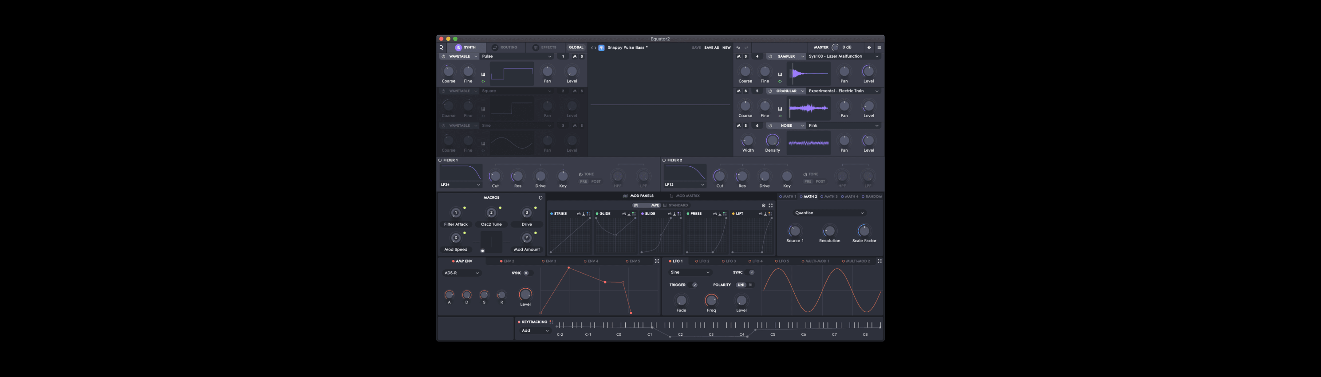Select the MATH 3 tab

coord(829,196)
